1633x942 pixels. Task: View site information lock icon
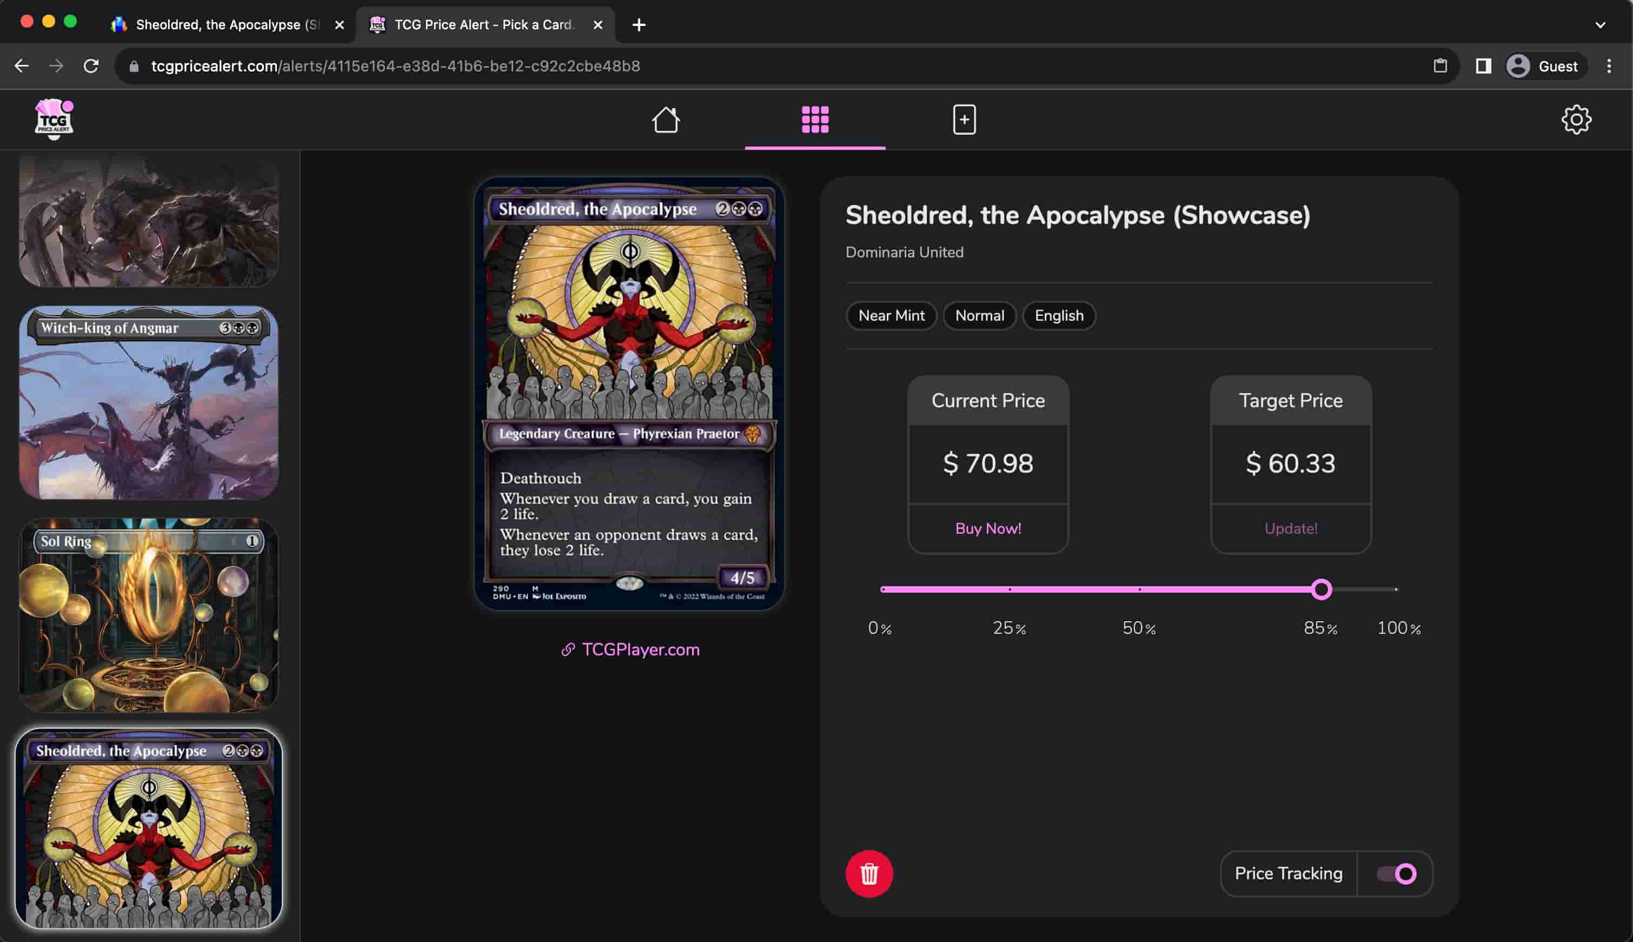tap(134, 67)
